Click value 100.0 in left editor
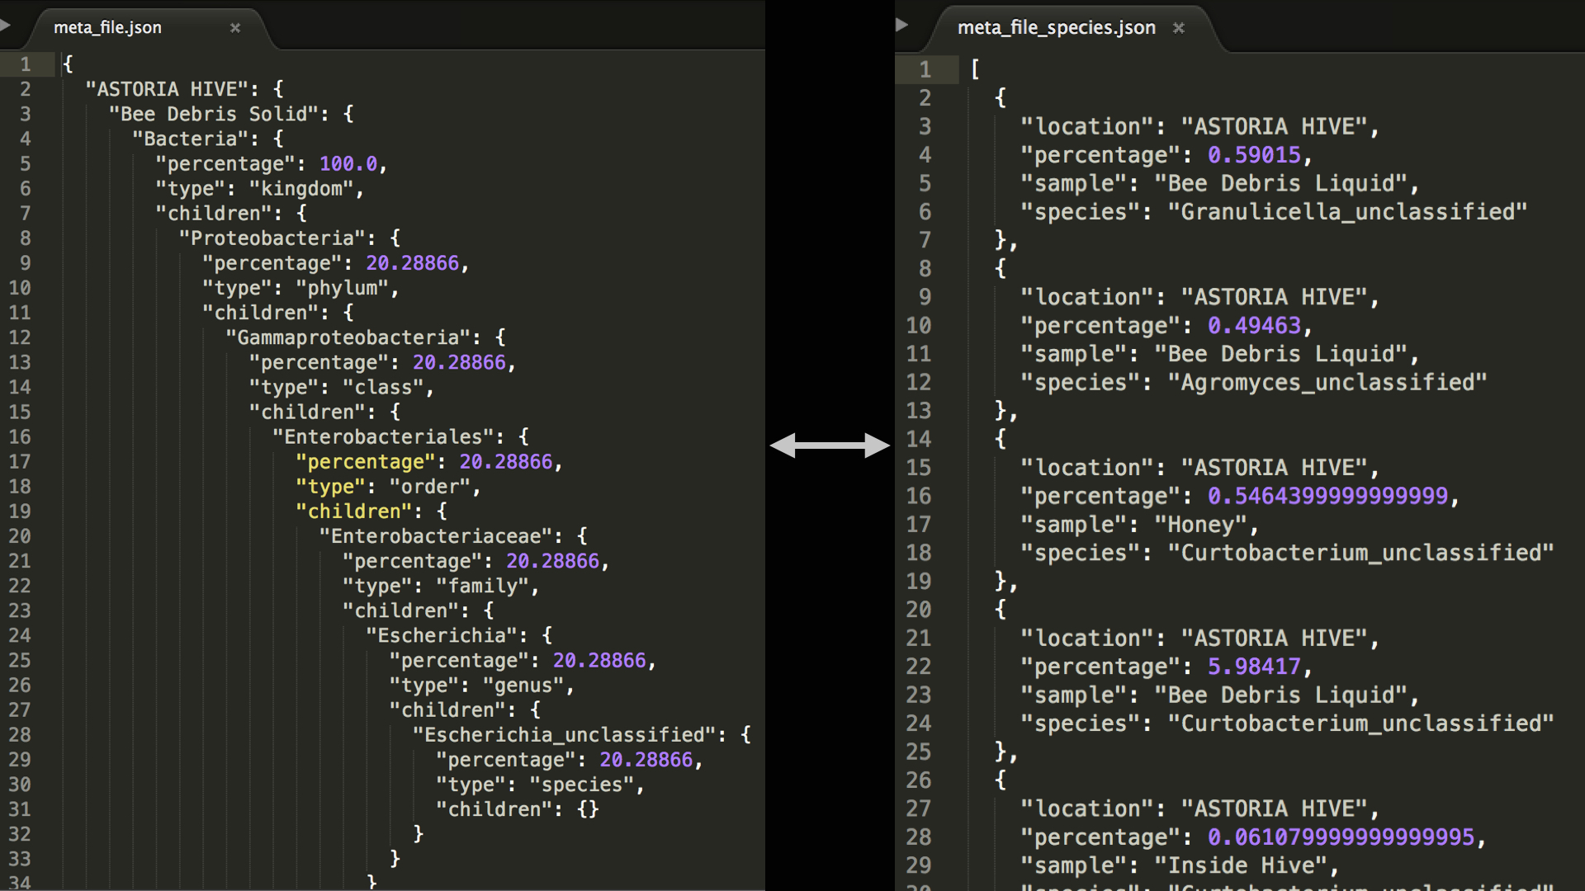The height and width of the screenshot is (891, 1585). click(x=348, y=163)
